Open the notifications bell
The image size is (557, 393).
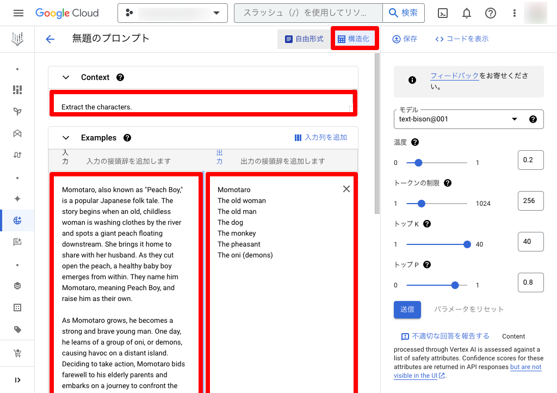(x=467, y=13)
